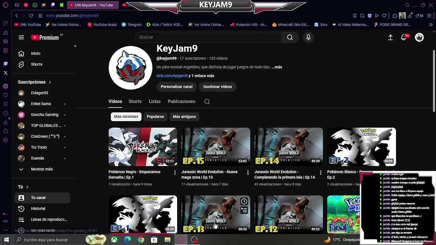Screen dimensions: 436x245
Task: Open options for Jurassic World Ep.14 video
Action: click(321, 173)
